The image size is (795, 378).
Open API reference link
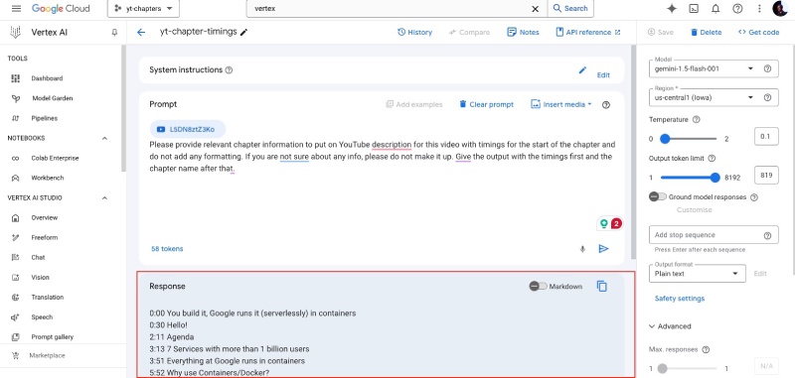pos(588,33)
